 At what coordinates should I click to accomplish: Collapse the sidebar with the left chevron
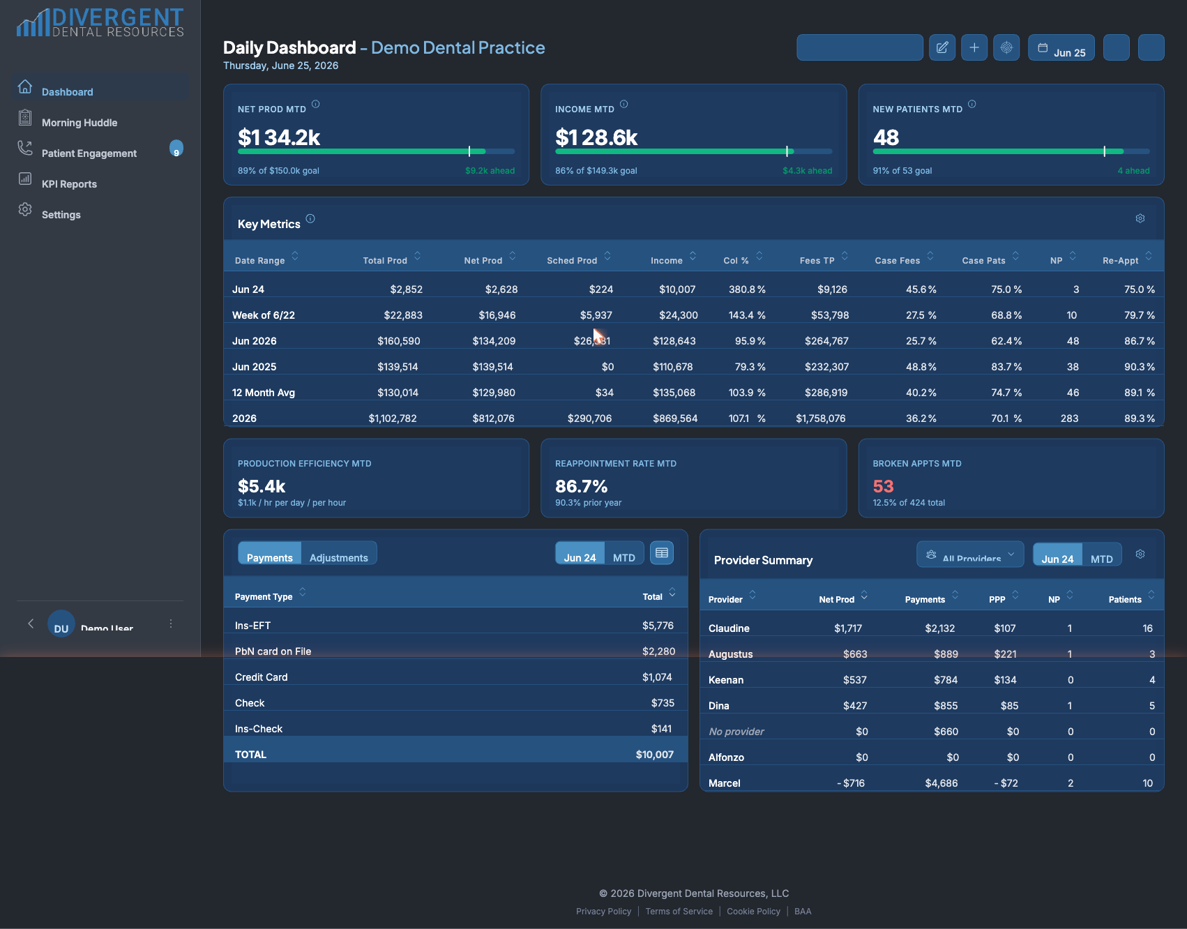31,624
